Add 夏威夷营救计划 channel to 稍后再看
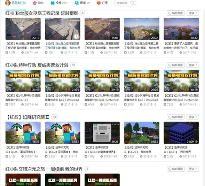 pos(176,65)
